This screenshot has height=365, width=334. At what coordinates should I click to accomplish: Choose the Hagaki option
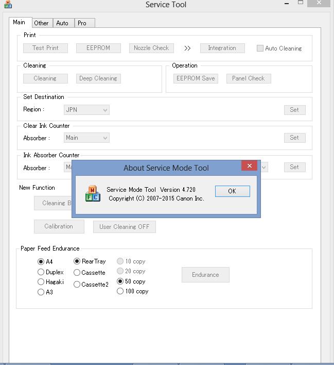(41, 282)
